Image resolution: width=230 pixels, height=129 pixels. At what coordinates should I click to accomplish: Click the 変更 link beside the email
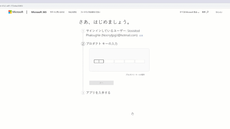click(x=141, y=35)
